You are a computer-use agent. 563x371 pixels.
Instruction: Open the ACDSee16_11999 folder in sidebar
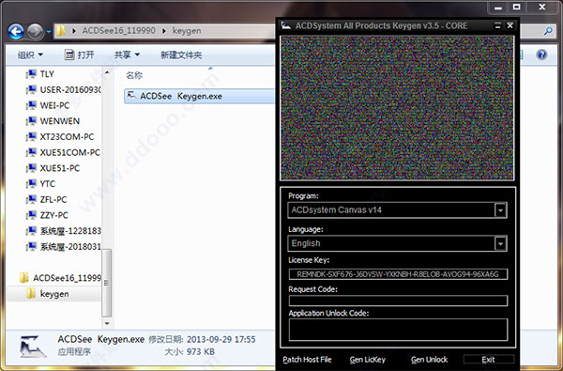[x=60, y=277]
